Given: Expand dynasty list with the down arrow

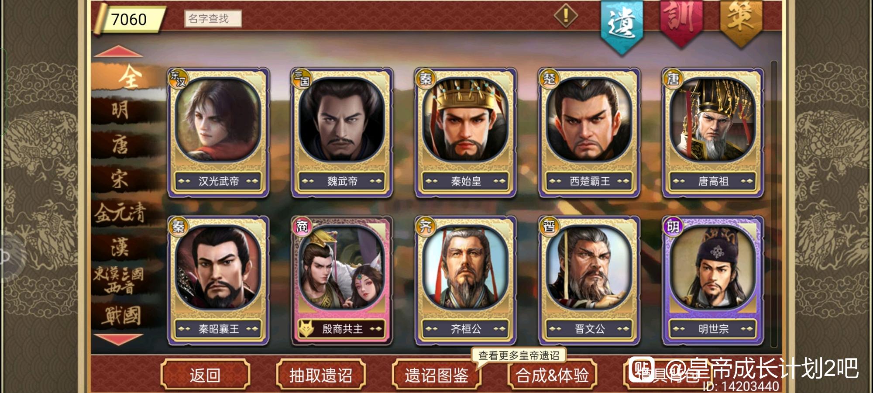Looking at the screenshot, I should [118, 339].
